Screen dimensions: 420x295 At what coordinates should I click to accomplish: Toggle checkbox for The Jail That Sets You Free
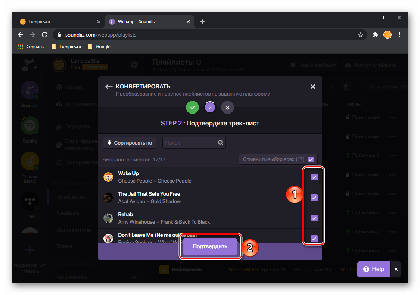coord(314,198)
